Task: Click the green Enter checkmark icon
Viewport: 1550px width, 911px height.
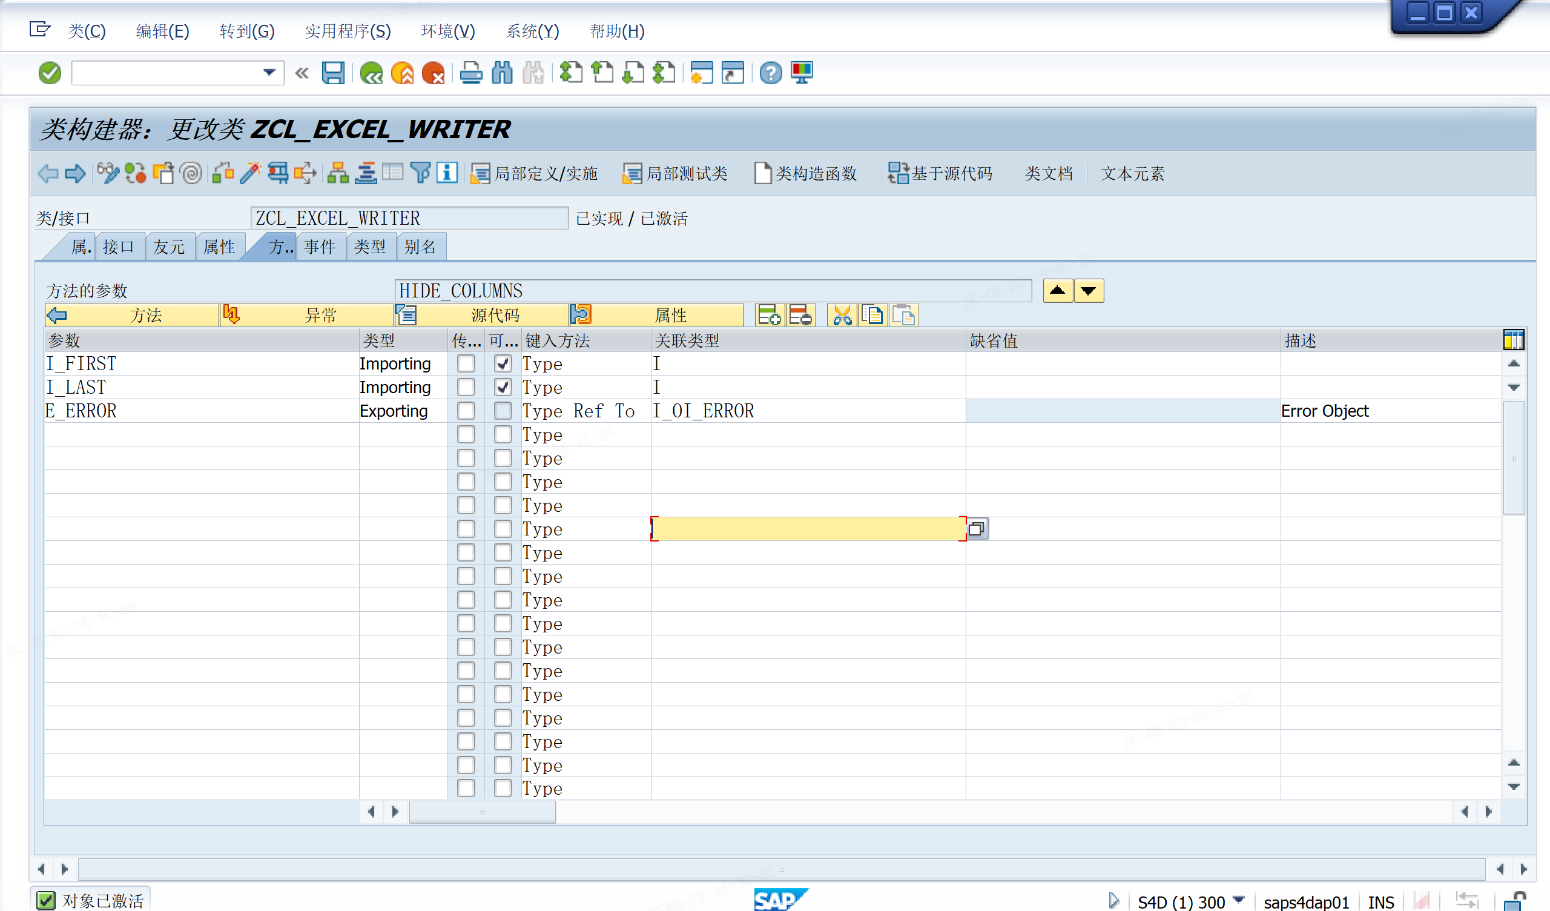Action: click(x=49, y=73)
